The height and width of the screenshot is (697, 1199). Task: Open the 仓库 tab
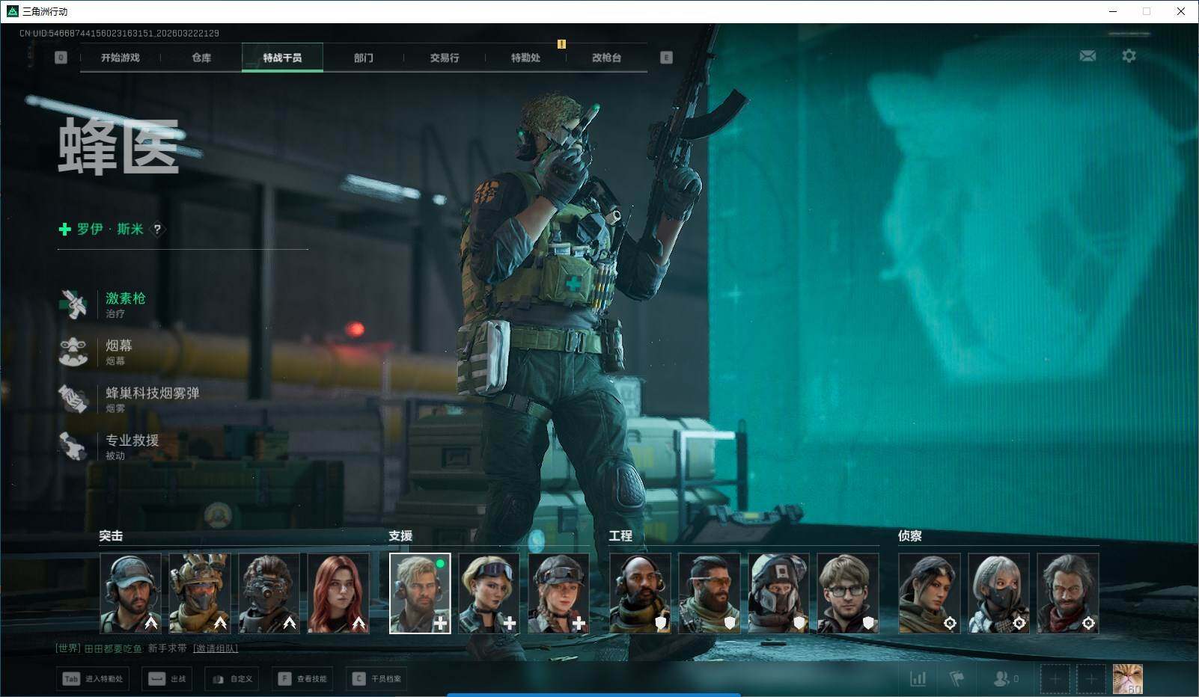(201, 58)
